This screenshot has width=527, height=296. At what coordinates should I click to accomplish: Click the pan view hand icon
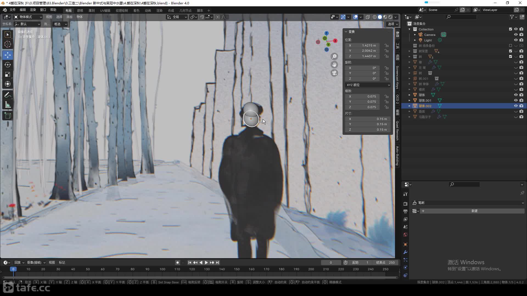[x=334, y=65]
